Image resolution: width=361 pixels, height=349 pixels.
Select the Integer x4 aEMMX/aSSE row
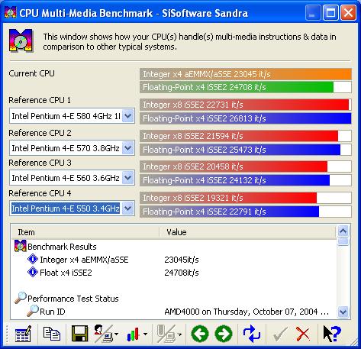point(173,260)
